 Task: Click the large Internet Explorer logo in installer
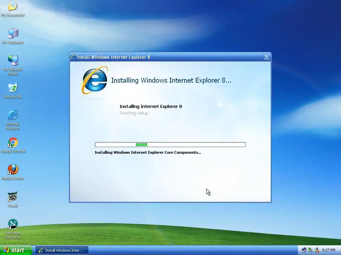pos(95,80)
